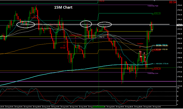Click the red NYSE session label
Viewport: 183px width, 109px height.
63,48
